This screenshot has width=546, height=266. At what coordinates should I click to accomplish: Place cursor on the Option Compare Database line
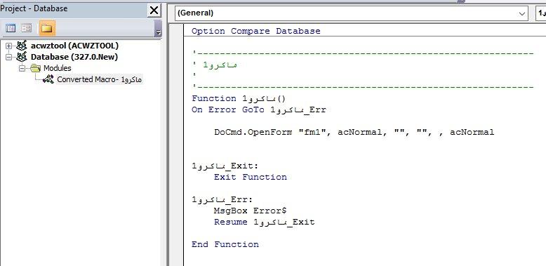click(256, 31)
